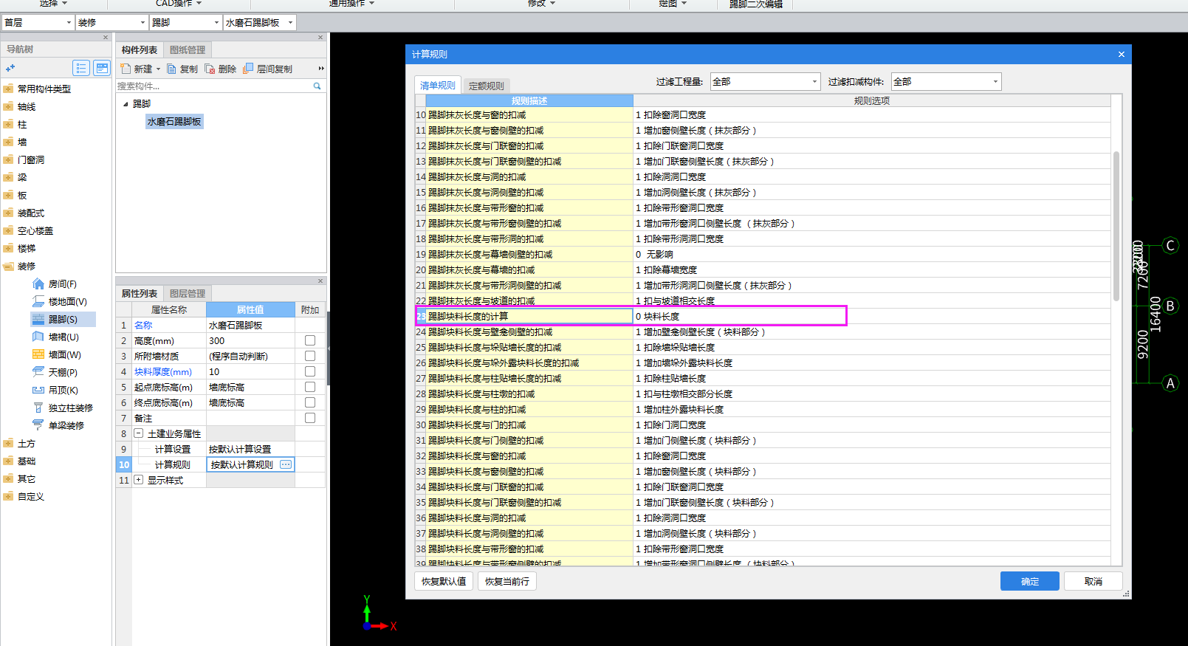
Task: Click the 300 height value cell
Action: click(250, 340)
